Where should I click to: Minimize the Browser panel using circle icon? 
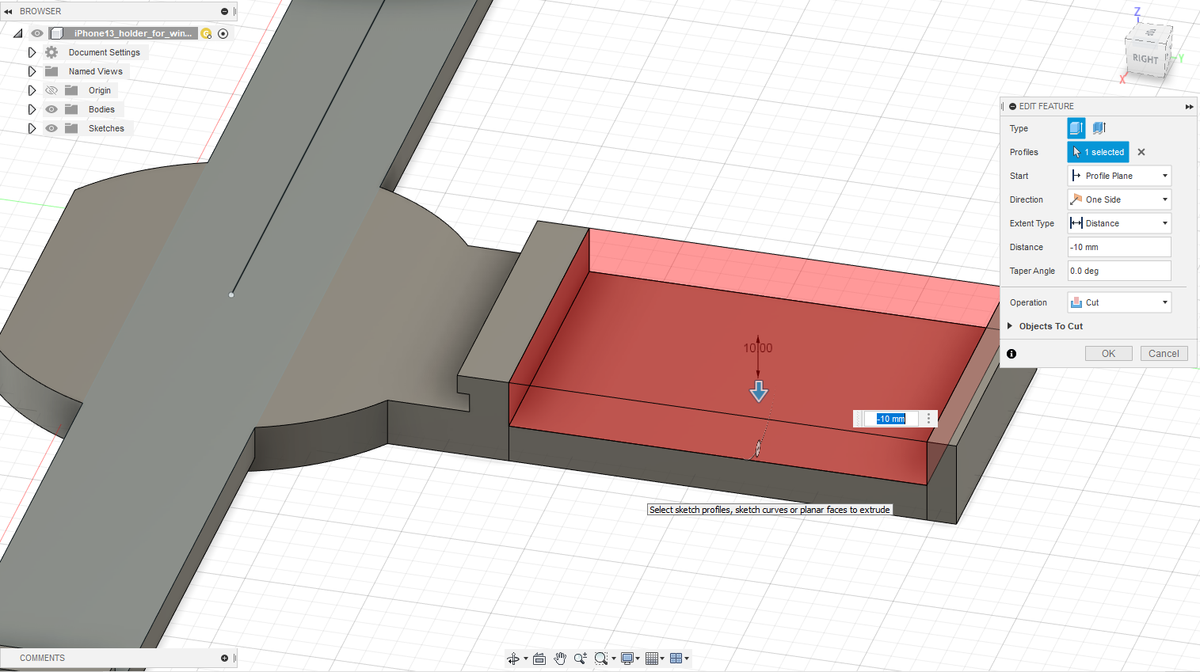(224, 11)
